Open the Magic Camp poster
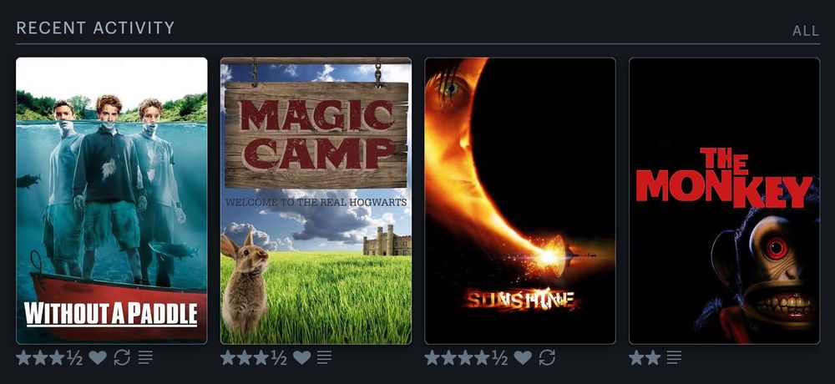Screen dimensions: 835x384 click(x=316, y=201)
